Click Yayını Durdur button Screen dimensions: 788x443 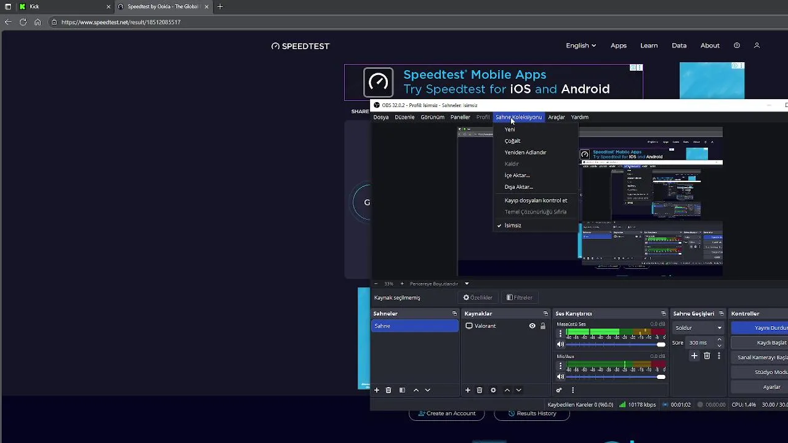760,328
